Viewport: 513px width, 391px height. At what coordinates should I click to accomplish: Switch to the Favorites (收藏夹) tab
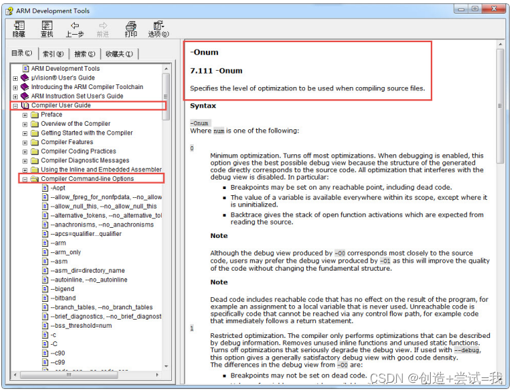120,54
